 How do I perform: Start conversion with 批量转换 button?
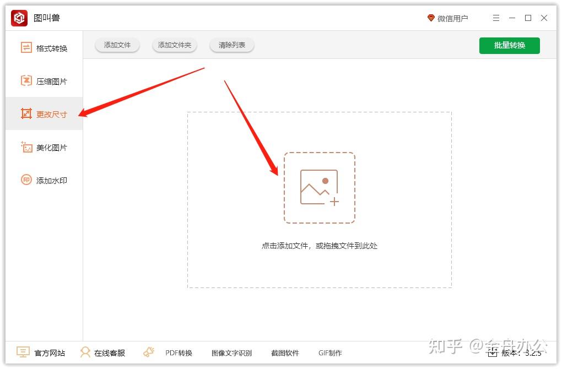pyautogui.click(x=509, y=46)
